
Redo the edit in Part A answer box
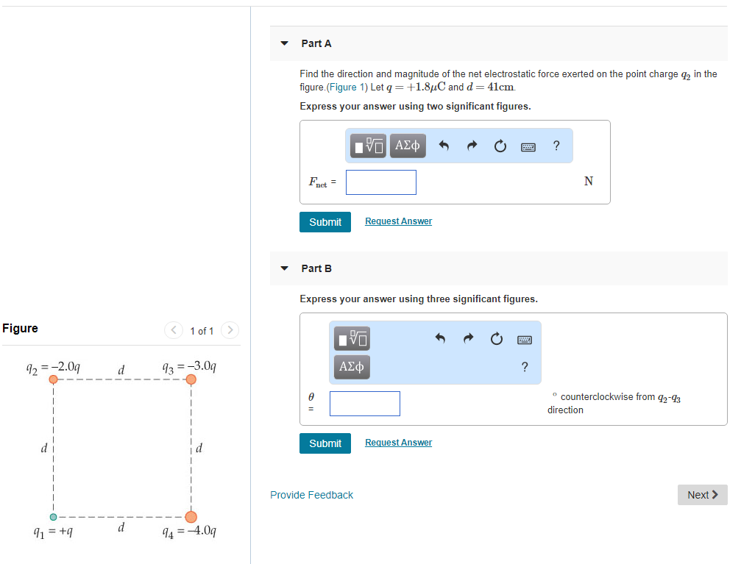[471, 146]
